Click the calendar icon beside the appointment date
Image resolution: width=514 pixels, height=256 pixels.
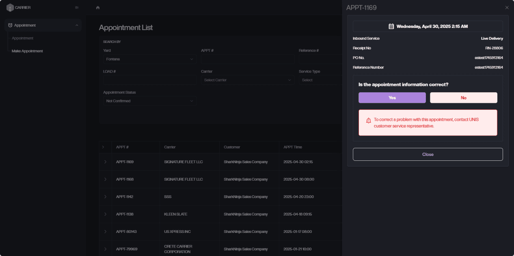click(391, 26)
